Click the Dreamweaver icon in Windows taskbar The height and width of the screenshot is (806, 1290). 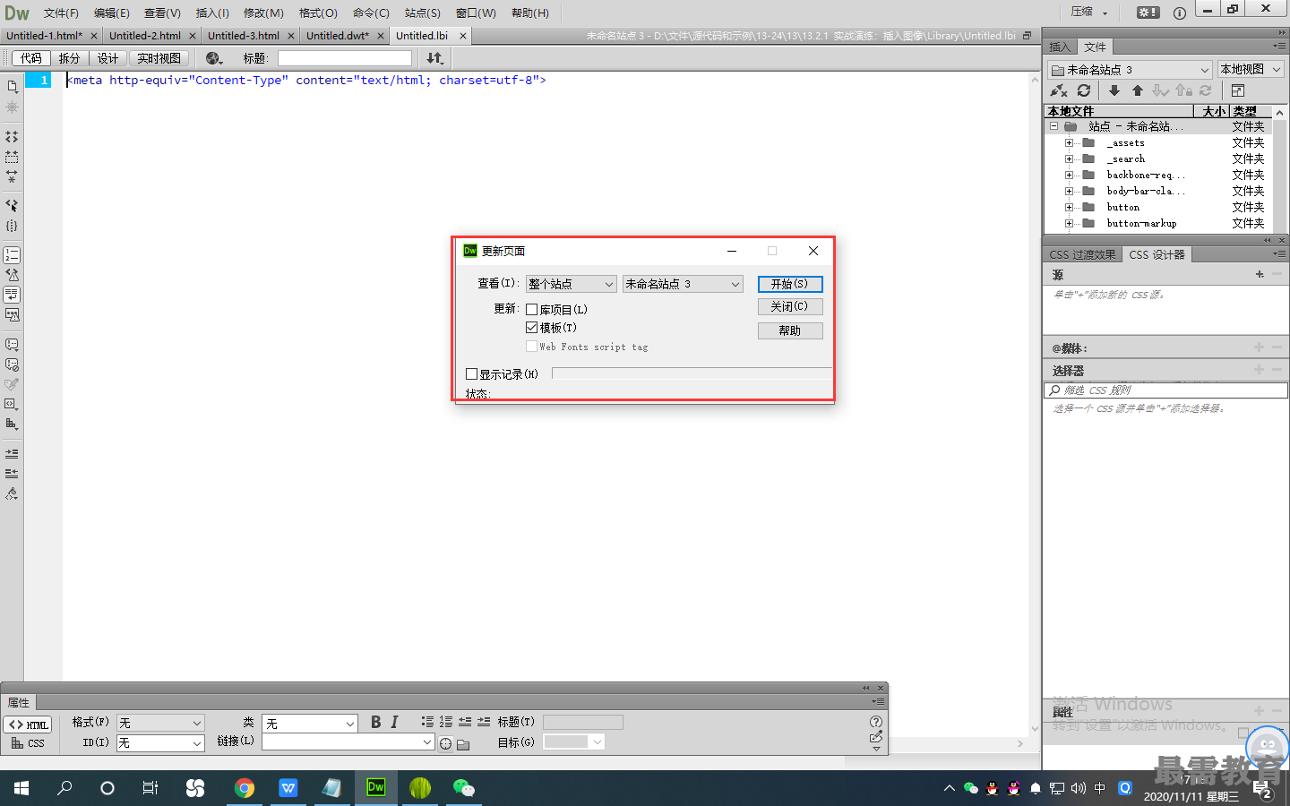point(375,788)
